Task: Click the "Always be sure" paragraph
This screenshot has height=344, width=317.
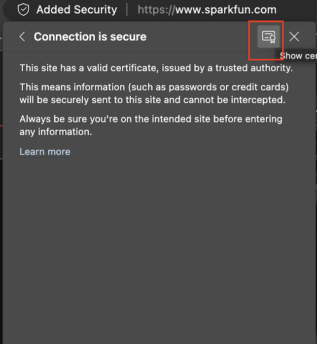Action: pyautogui.click(x=151, y=119)
